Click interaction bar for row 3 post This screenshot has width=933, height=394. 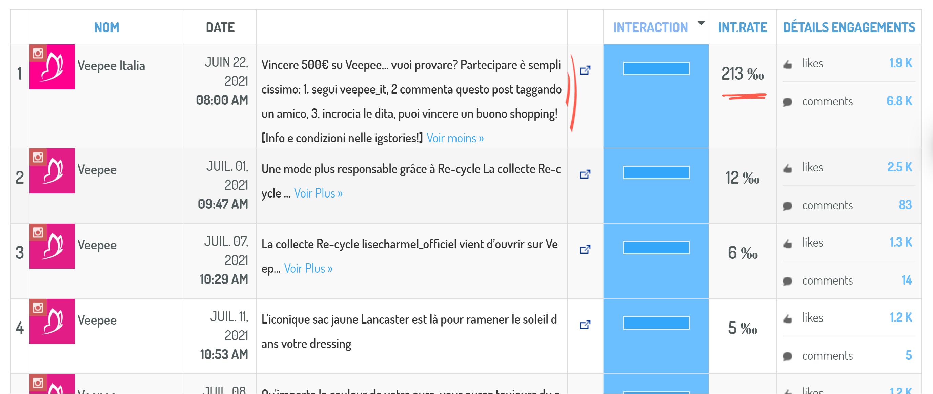click(656, 248)
